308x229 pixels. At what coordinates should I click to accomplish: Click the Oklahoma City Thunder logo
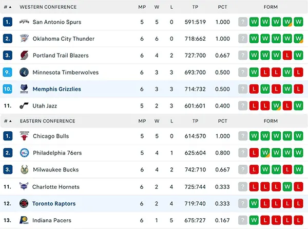(24, 39)
